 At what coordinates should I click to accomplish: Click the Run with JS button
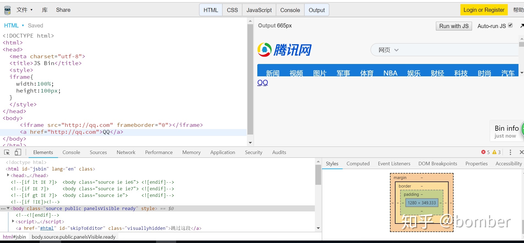point(454,26)
